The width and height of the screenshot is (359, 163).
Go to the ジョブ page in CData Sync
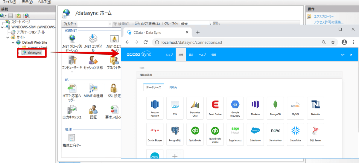(169, 55)
